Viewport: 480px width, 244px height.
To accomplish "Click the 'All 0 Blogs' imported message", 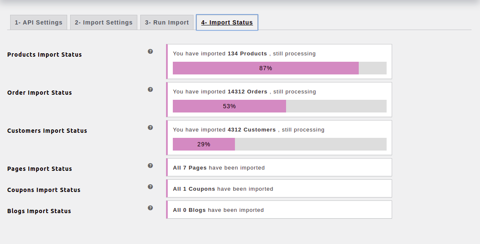I will [x=218, y=210].
